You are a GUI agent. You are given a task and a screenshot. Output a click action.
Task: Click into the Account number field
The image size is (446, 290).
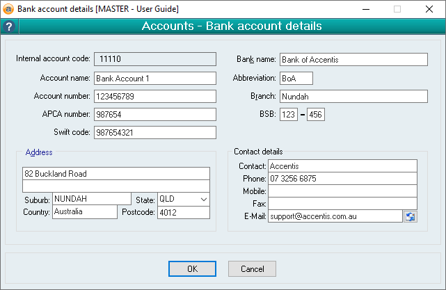(x=155, y=96)
